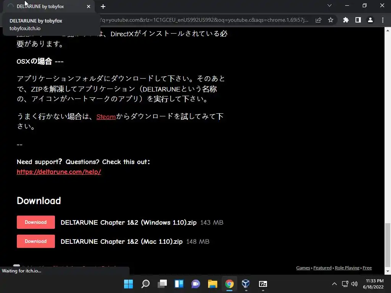Download DELTARUNE Windows 1.10 zip
The width and height of the screenshot is (391, 293).
36,222
